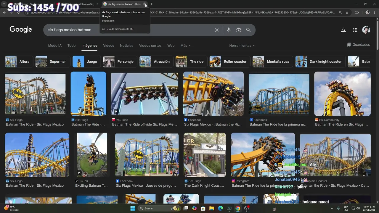Open Batman The Ride fue la primera m... link
379x213 pixels.
click(279, 125)
